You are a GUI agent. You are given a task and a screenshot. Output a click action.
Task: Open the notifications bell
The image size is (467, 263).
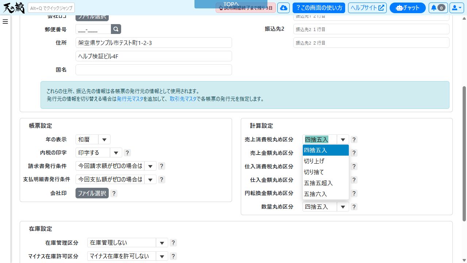point(438,8)
